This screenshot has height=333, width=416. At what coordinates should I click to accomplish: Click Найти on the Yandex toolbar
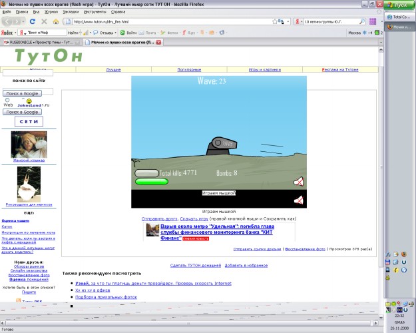point(73,33)
